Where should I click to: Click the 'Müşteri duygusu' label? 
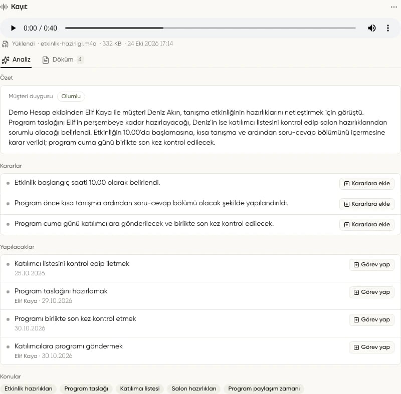(x=31, y=96)
